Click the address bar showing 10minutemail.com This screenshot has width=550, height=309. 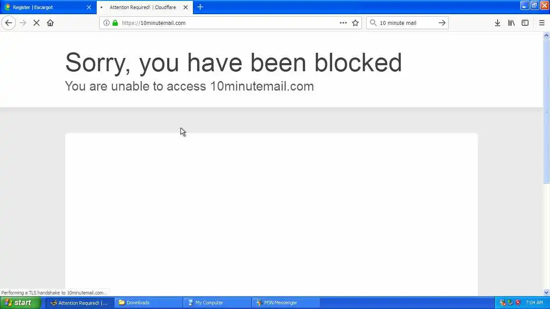(x=228, y=23)
